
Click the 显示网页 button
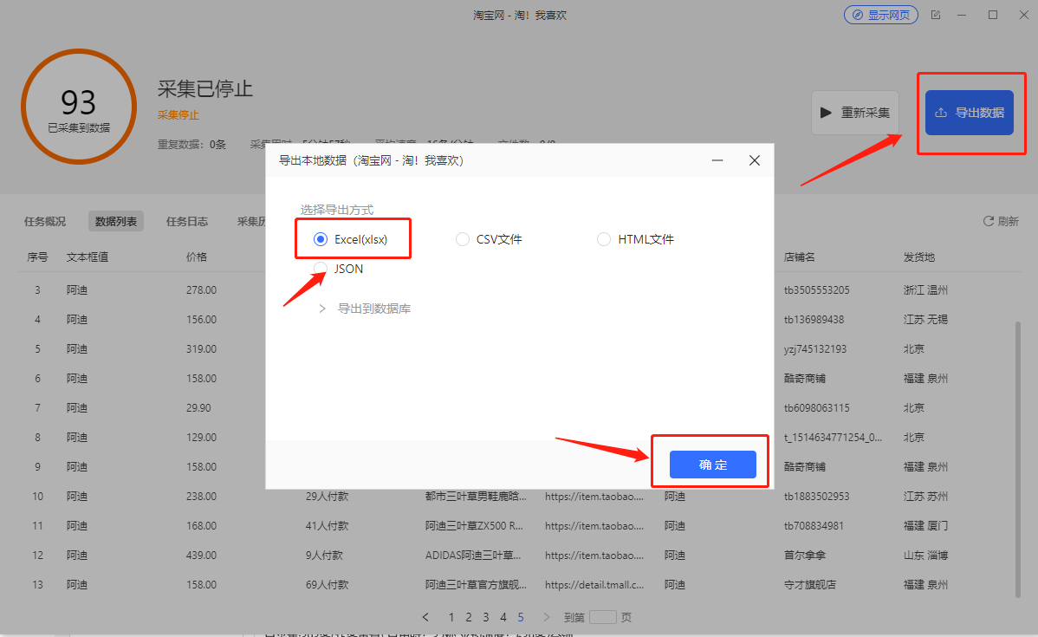(880, 15)
